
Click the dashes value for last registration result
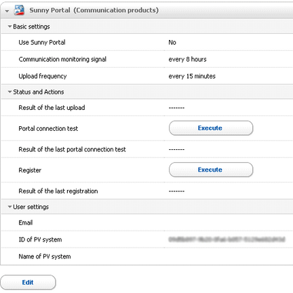tap(176, 191)
